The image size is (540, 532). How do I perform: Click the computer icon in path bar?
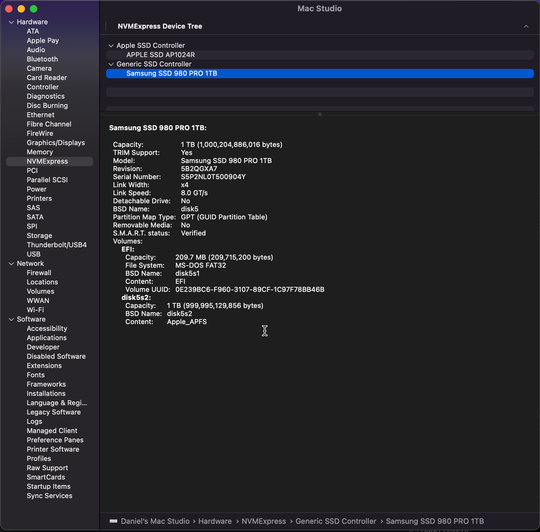[x=113, y=521]
